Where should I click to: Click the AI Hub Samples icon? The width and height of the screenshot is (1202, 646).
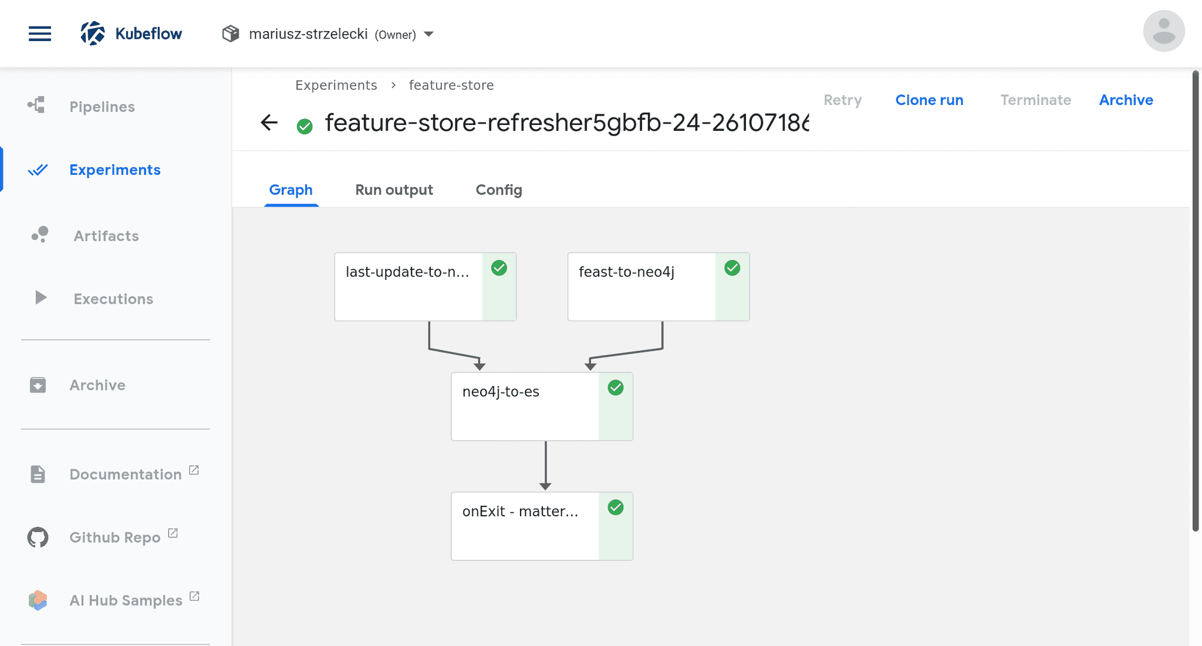[38, 600]
